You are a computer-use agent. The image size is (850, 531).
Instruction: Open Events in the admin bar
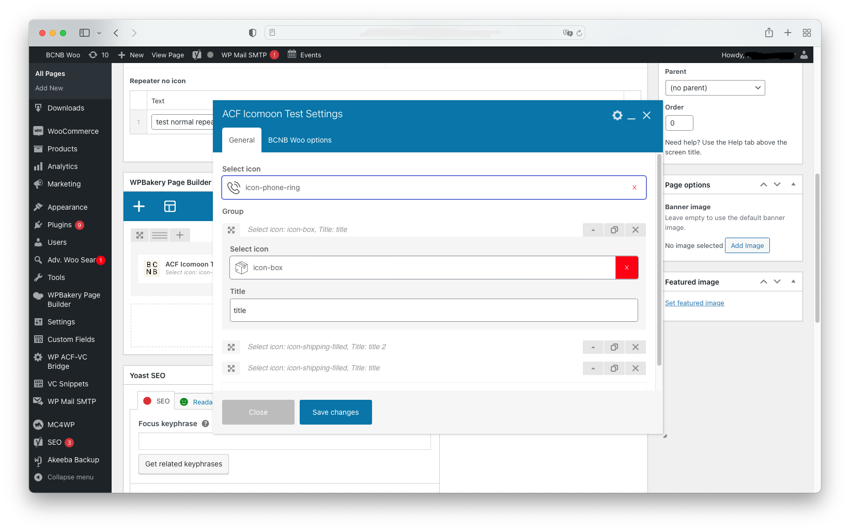[x=304, y=55]
